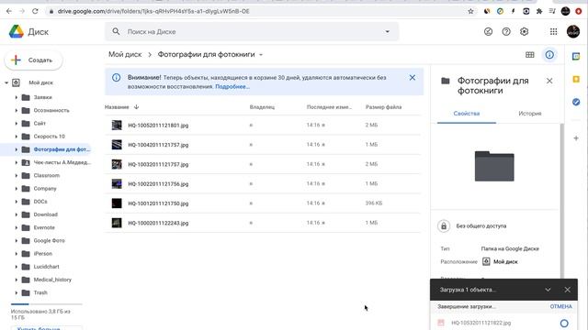
Task: Close the upload progress popup
Action: (568, 290)
